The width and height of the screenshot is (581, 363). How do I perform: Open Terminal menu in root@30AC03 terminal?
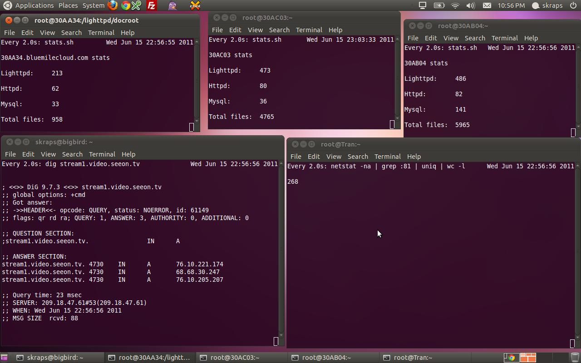[309, 30]
